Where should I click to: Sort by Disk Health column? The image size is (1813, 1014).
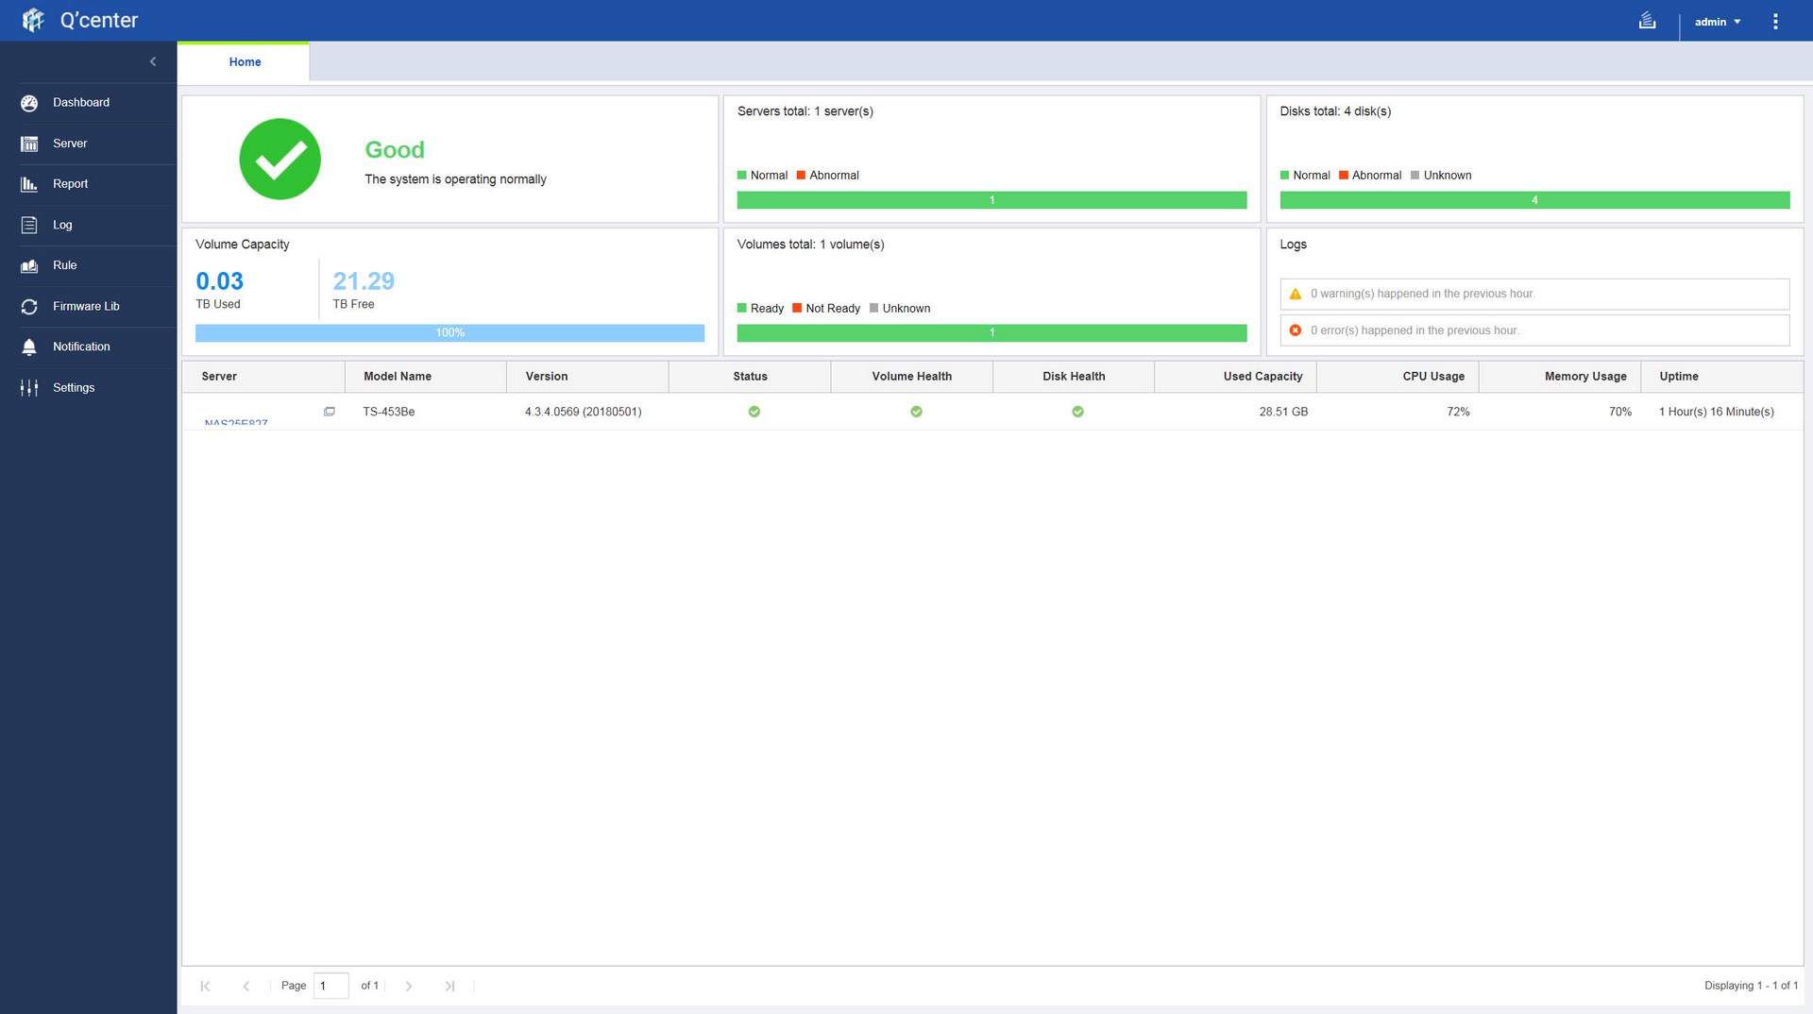point(1074,377)
